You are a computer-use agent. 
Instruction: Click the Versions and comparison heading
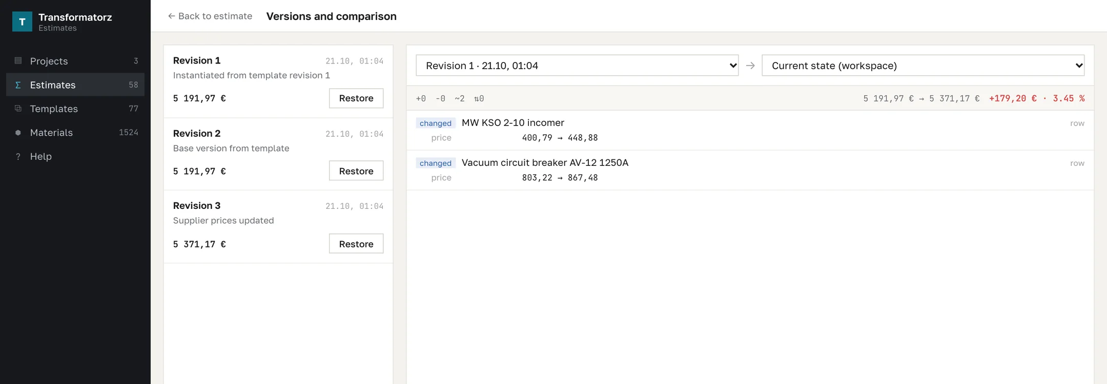(x=332, y=16)
